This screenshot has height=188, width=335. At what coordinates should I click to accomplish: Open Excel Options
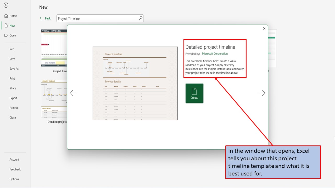tap(14, 179)
